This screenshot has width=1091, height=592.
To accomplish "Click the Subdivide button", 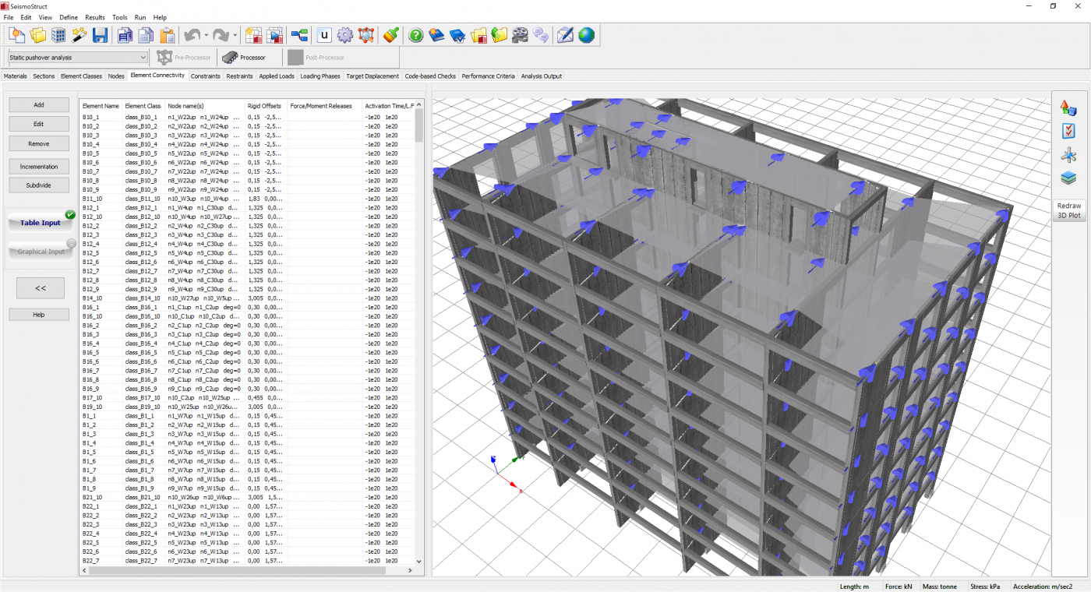I will 39,185.
